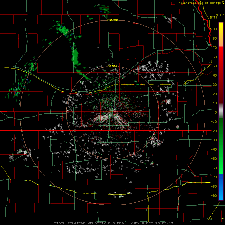Click the 90 value on the velocity scale

[215, 29]
